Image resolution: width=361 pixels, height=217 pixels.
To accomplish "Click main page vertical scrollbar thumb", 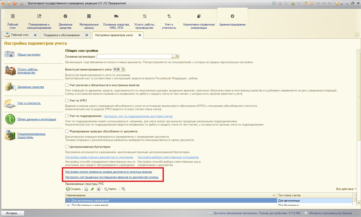I will pyautogui.click(x=358, y=97).
